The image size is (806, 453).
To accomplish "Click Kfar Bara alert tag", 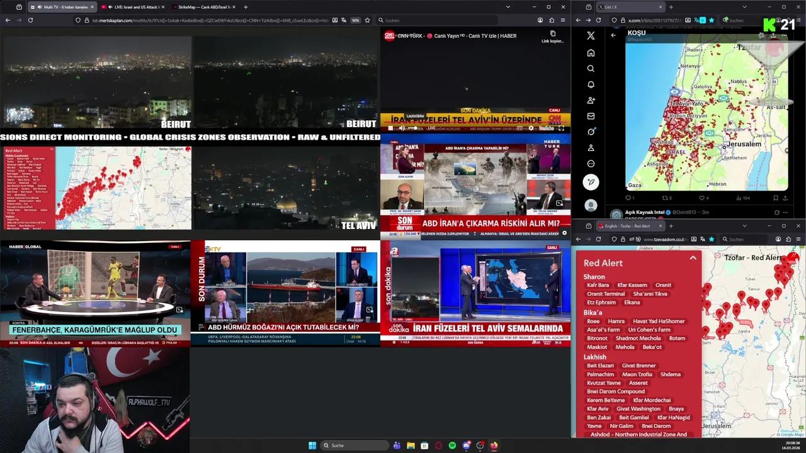I will coord(598,285).
